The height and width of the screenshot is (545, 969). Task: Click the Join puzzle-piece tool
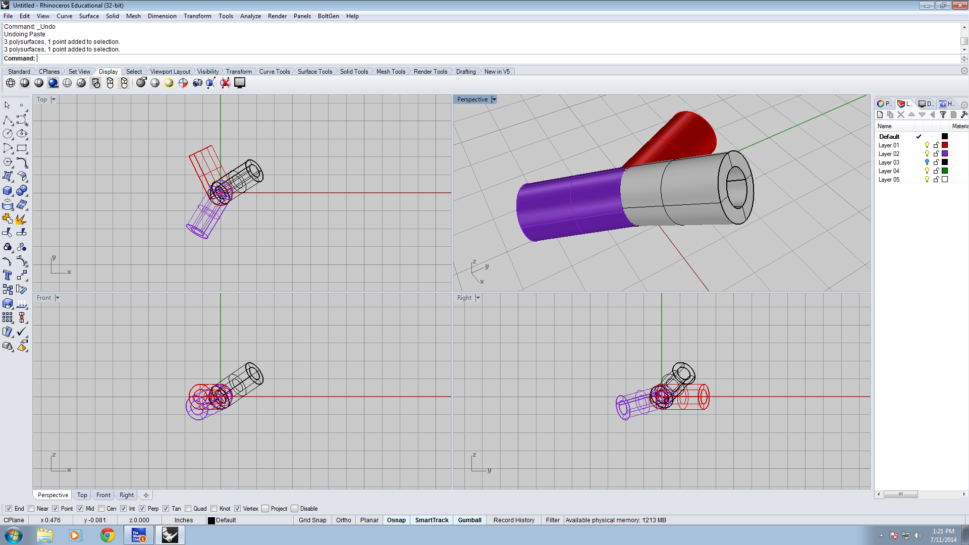8,219
